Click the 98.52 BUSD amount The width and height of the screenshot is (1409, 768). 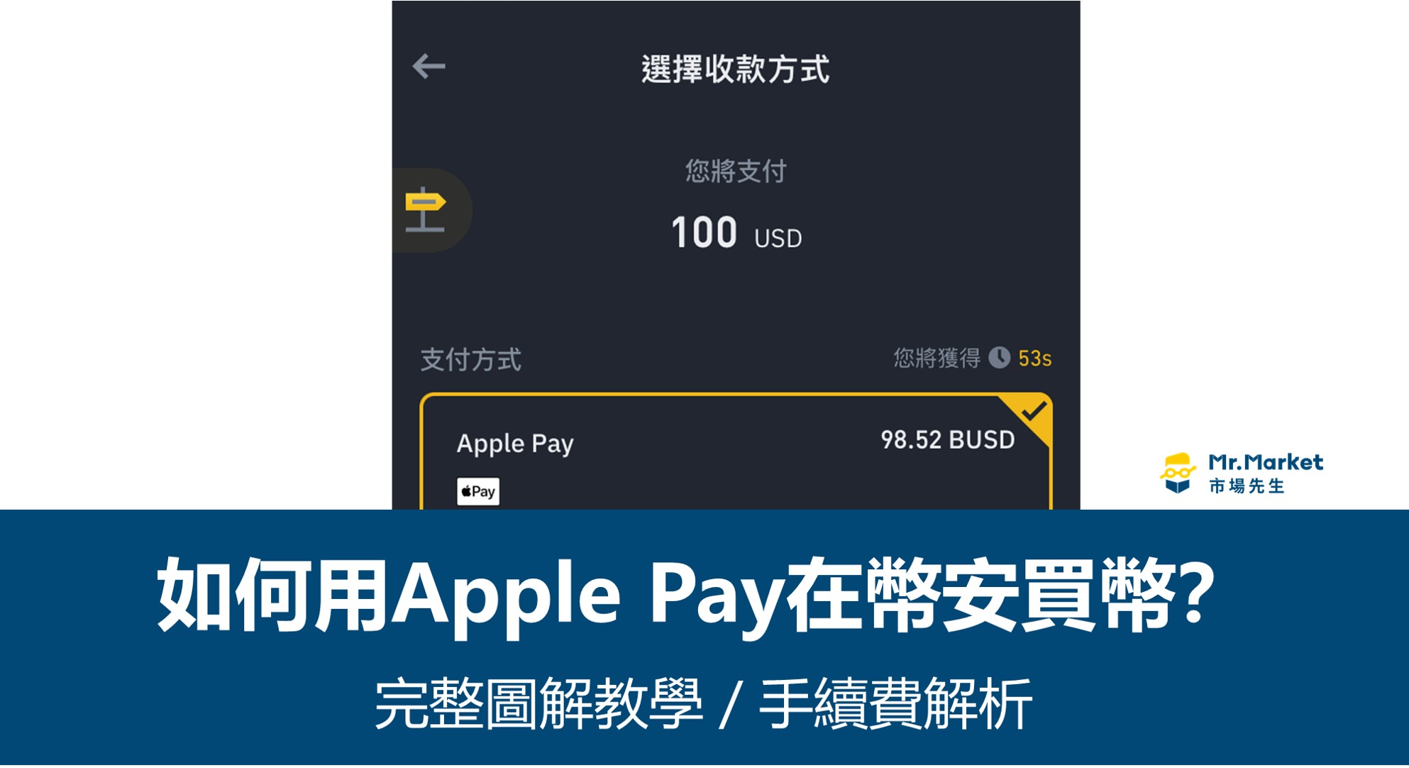click(x=947, y=440)
